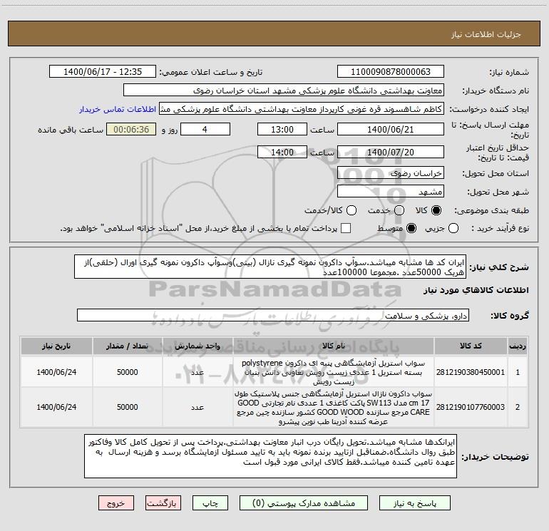Open the اطلاعات تماس خریدار link
The image size is (549, 531).
(x=118, y=109)
